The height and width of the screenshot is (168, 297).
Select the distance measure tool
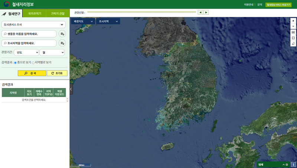293,32
